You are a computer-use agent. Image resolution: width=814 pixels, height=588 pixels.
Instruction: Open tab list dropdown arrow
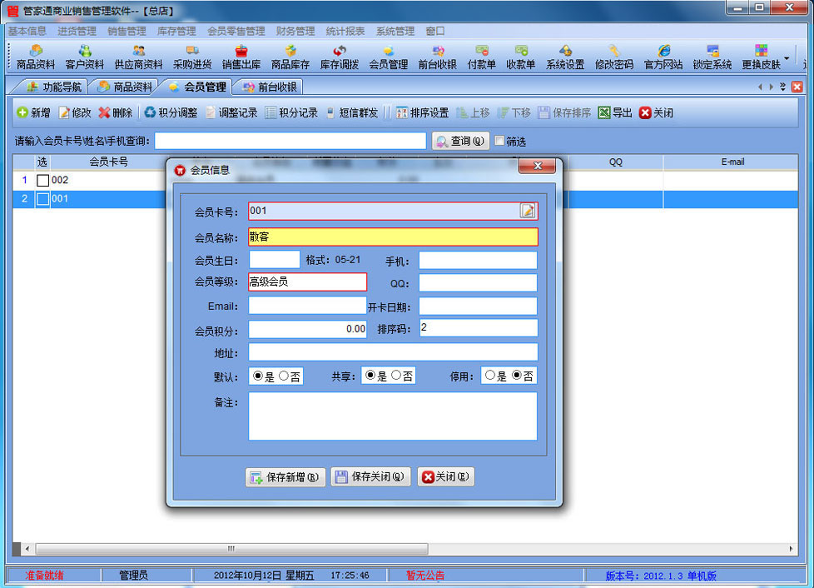point(782,87)
